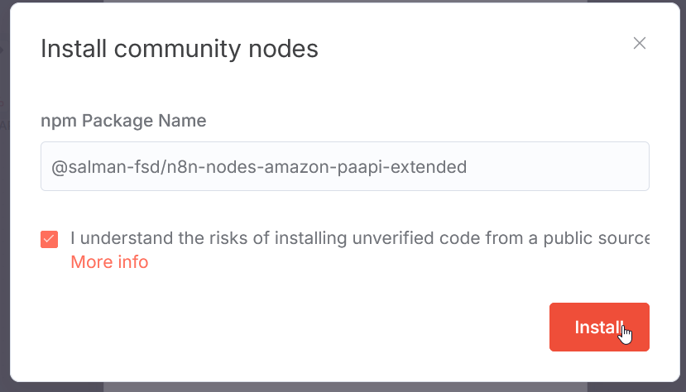686x392 pixels.
Task: Click the "Install community nodes" dialog title
Action: coord(180,49)
